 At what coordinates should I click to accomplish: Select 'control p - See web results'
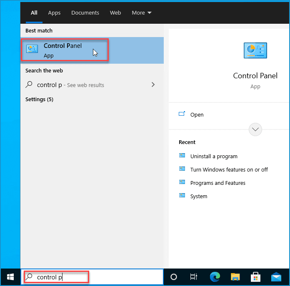92,85
